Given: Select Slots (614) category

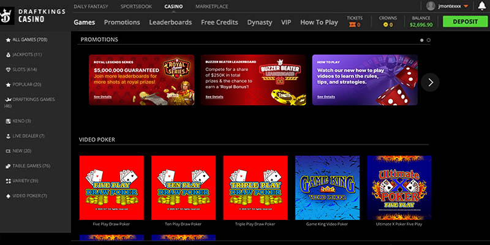Looking at the screenshot, I should [24, 70].
